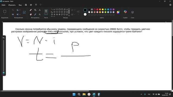Choose the Rectangle shape

coord(59,9)
